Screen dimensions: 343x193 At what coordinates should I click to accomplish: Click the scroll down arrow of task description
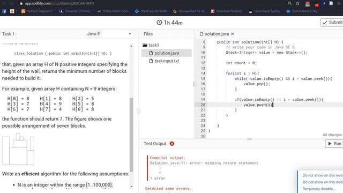coord(131,187)
